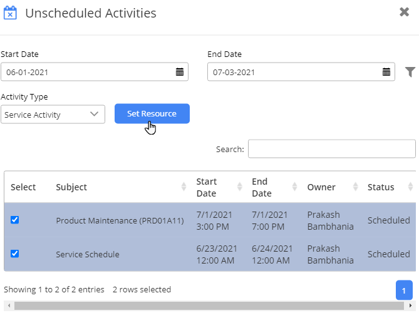
Task: Uncheck the Product Maintenance row checkbox
Action: coord(15,220)
